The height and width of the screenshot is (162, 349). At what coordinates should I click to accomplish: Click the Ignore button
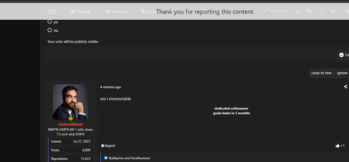click(x=342, y=73)
